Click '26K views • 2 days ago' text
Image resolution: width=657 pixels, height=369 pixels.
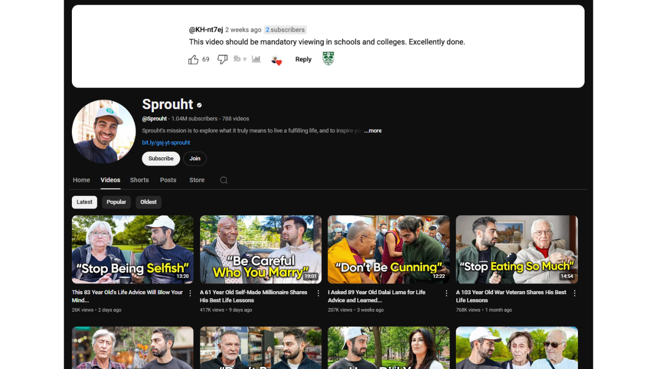tap(96, 310)
